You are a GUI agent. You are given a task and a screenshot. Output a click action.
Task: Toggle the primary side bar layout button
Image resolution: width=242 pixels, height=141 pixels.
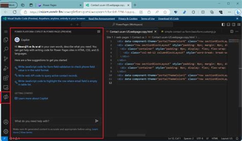223,24
